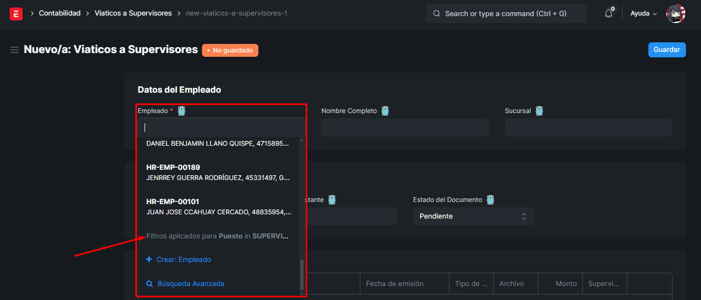Navigate to Viaticos a Supervisores breadcrumb
This screenshot has width=701, height=300.
click(x=133, y=13)
